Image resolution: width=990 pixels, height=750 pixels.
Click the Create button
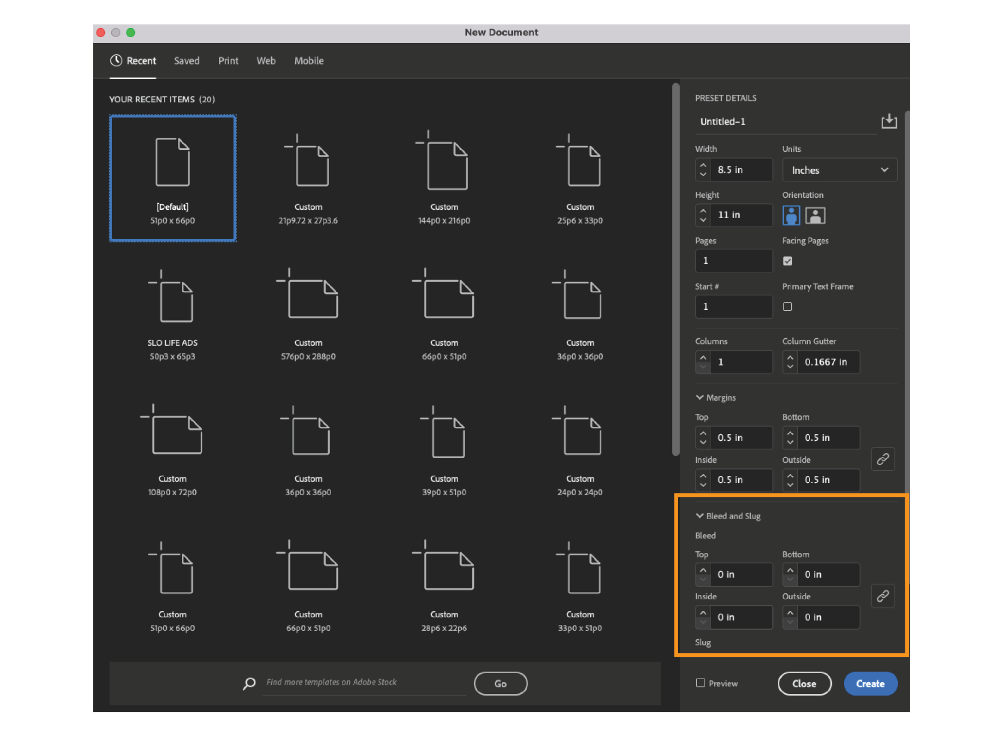tap(870, 683)
